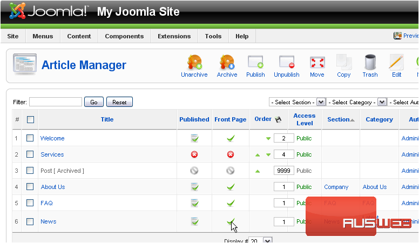This screenshot has width=419, height=243.
Task: Click the Unarchive toolbar icon
Action: pyautogui.click(x=194, y=63)
